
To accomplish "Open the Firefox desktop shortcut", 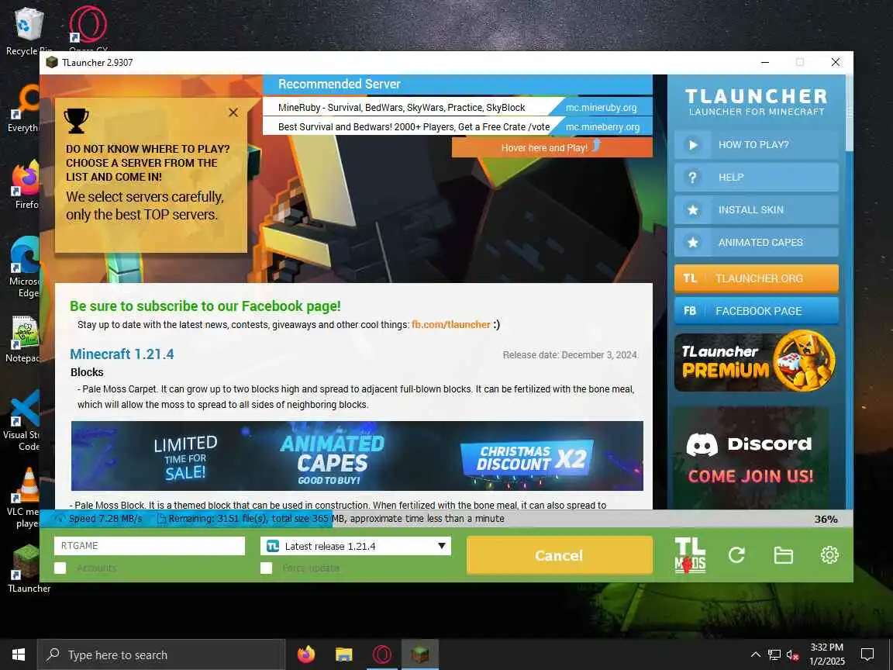I will 26,185.
